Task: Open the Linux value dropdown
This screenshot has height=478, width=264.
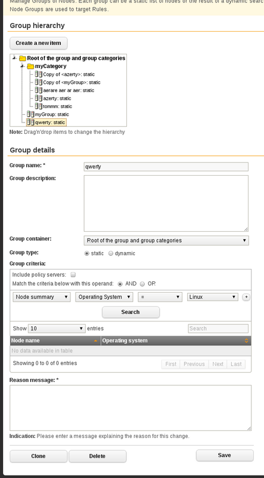Action: click(x=213, y=297)
